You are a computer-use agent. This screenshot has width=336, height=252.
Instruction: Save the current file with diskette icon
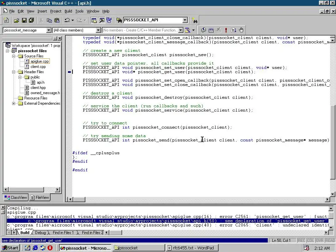tap(24, 20)
